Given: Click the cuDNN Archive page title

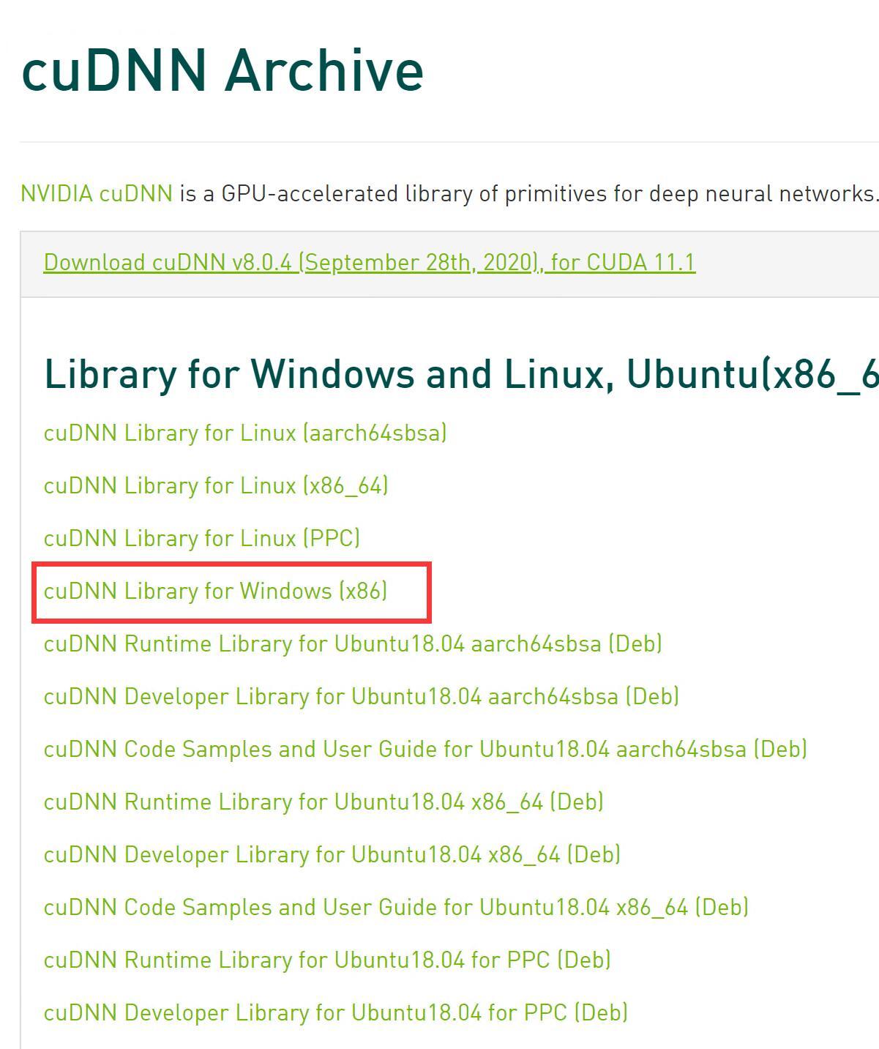Looking at the screenshot, I should point(222,70).
